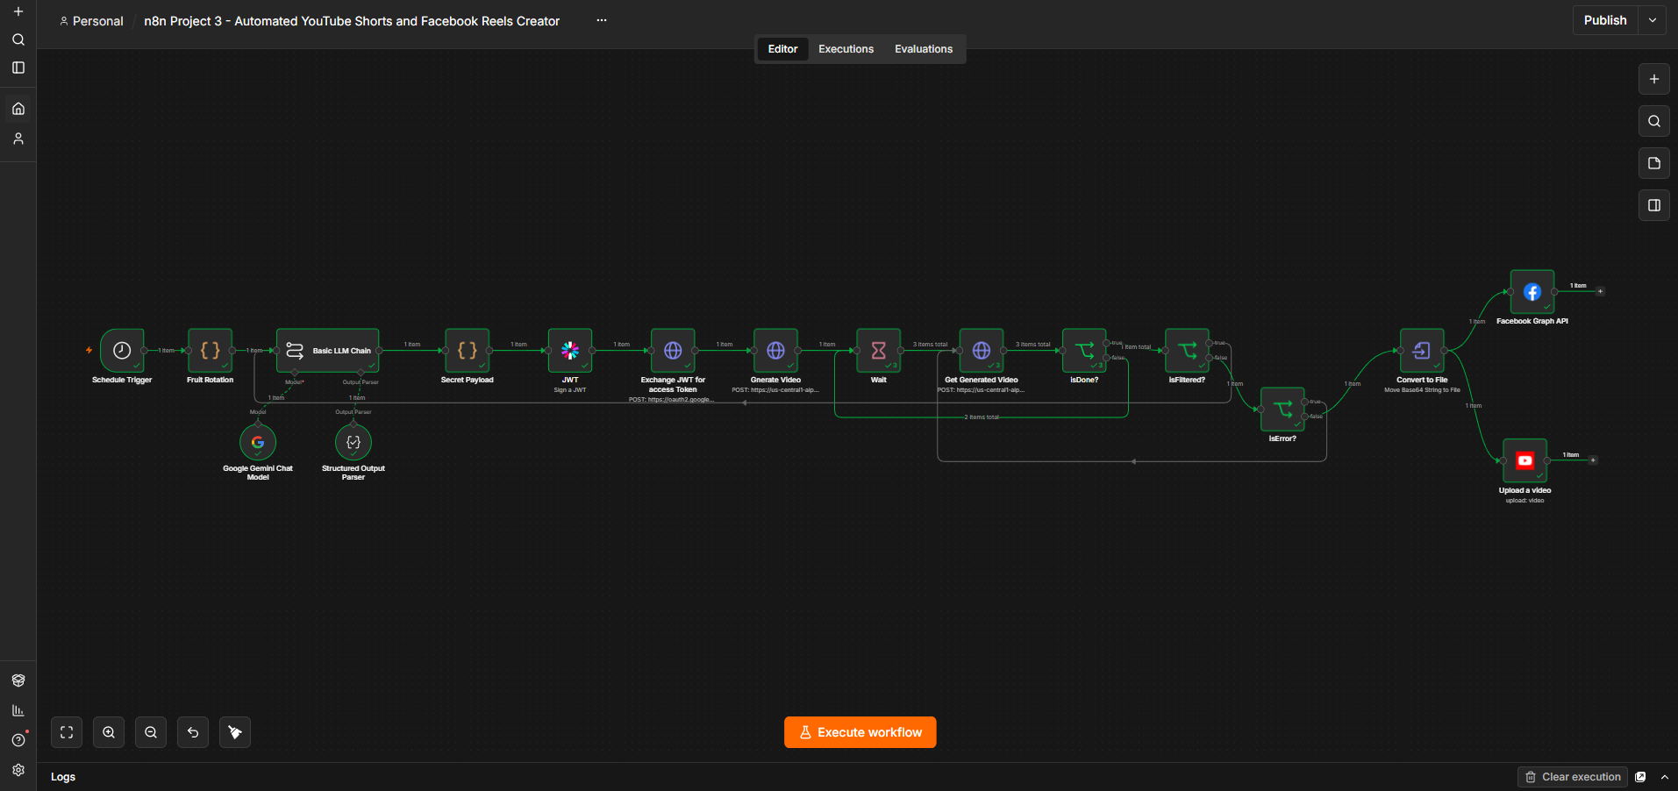Tidy up the workflow nodes
Image resolution: width=1678 pixels, height=791 pixels.
pyautogui.click(x=235, y=732)
